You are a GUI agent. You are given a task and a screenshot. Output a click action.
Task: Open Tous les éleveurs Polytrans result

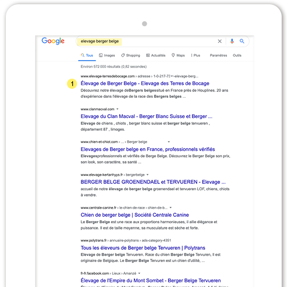tap(143, 248)
